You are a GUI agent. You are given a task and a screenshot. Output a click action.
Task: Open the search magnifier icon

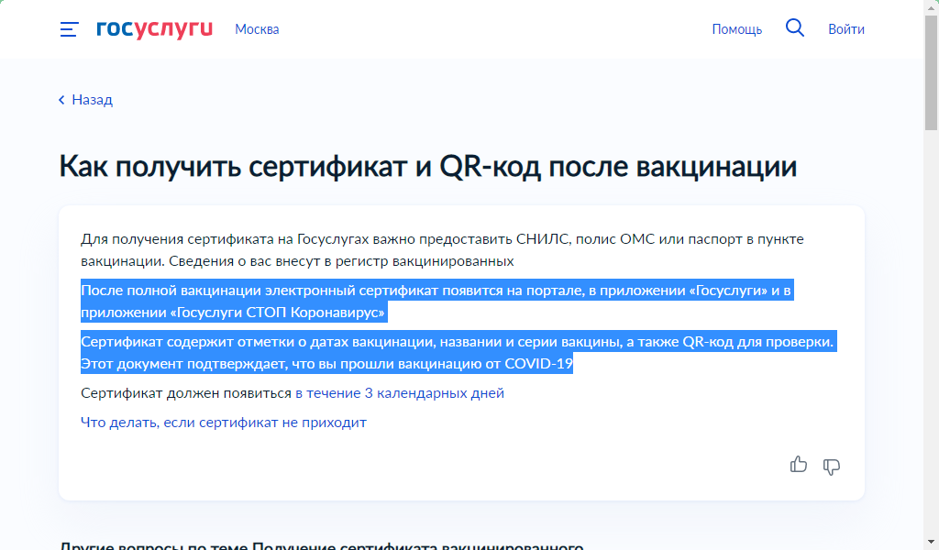pyautogui.click(x=795, y=27)
